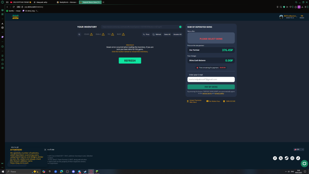Select the CS:GO game tab

tap(88, 34)
